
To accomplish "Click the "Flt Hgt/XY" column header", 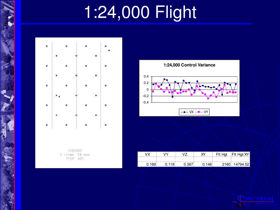I will pyautogui.click(x=240, y=154).
